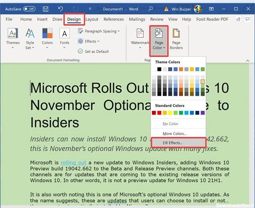
Task: Follow the 'rolling out' hyperlink
Action: [73, 163]
